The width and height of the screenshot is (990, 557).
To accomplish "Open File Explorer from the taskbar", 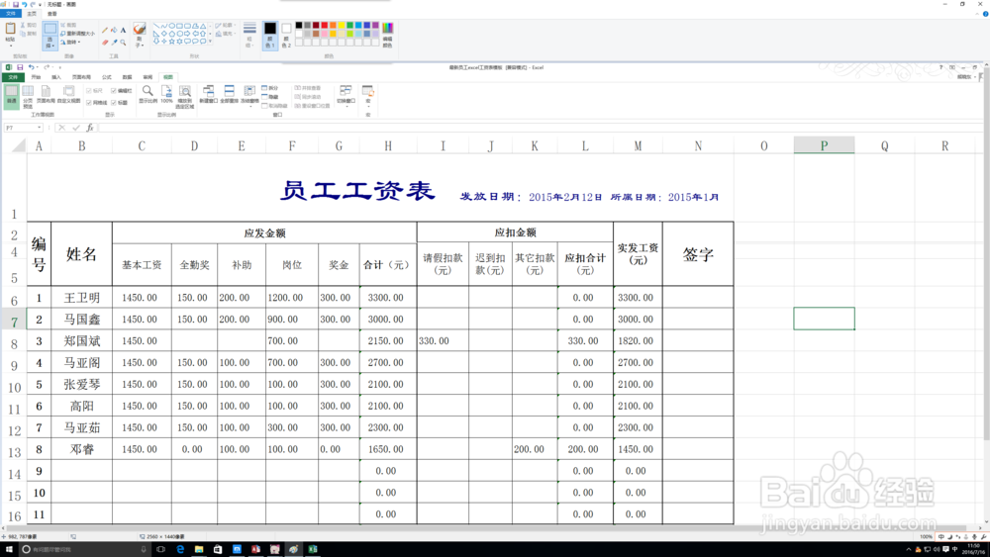I will (x=199, y=549).
